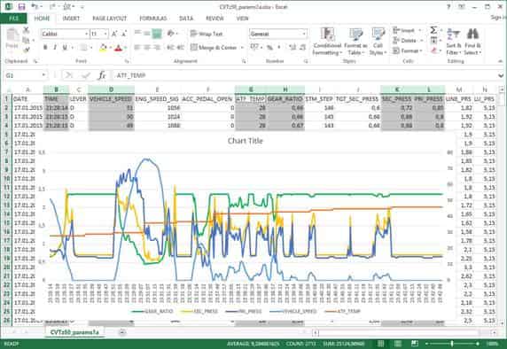Viewport: 507px width, 349px height.
Task: Click the Bold formatting icon
Action: pyautogui.click(x=45, y=48)
